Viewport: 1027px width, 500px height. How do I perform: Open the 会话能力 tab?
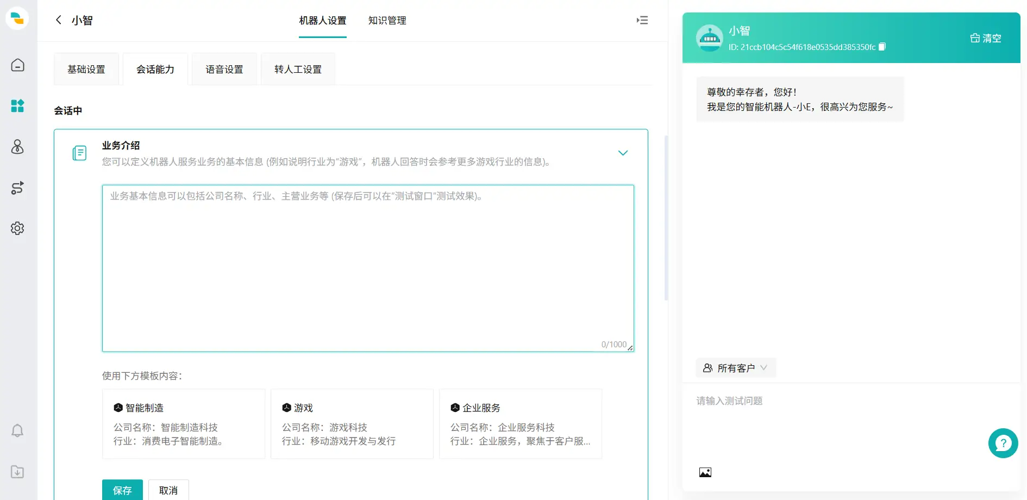pyautogui.click(x=155, y=69)
